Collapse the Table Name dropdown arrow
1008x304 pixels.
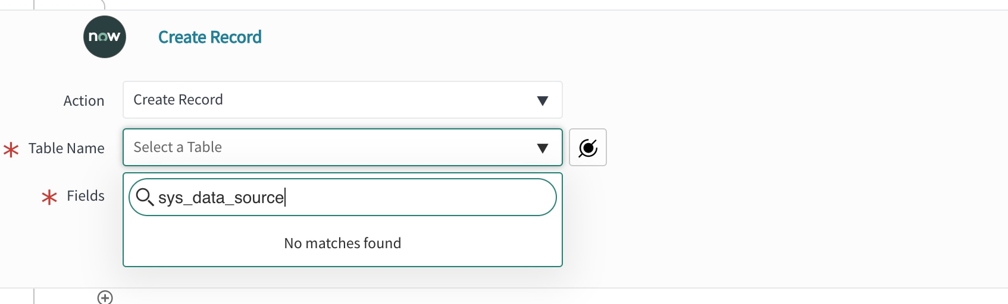[542, 148]
